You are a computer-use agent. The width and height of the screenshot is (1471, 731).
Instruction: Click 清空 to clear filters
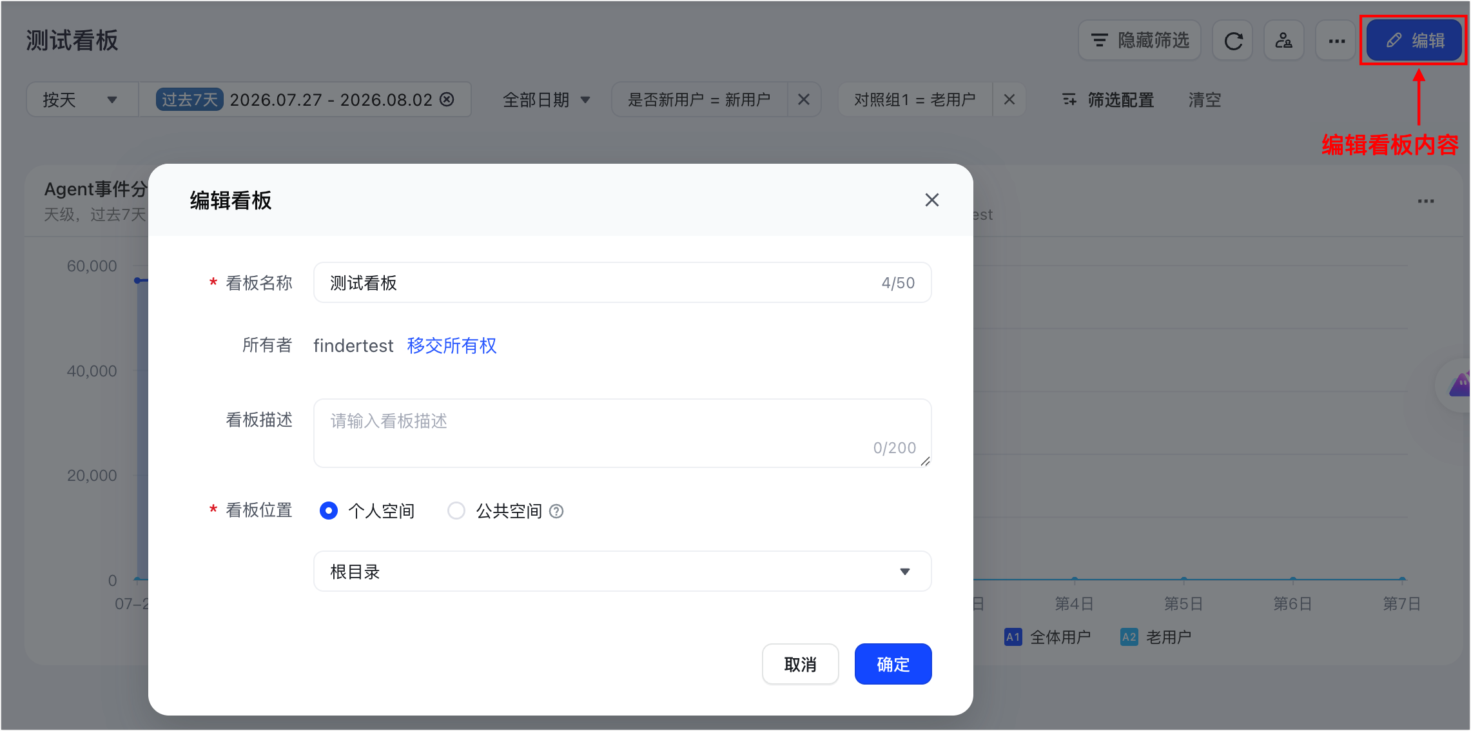pos(1205,100)
